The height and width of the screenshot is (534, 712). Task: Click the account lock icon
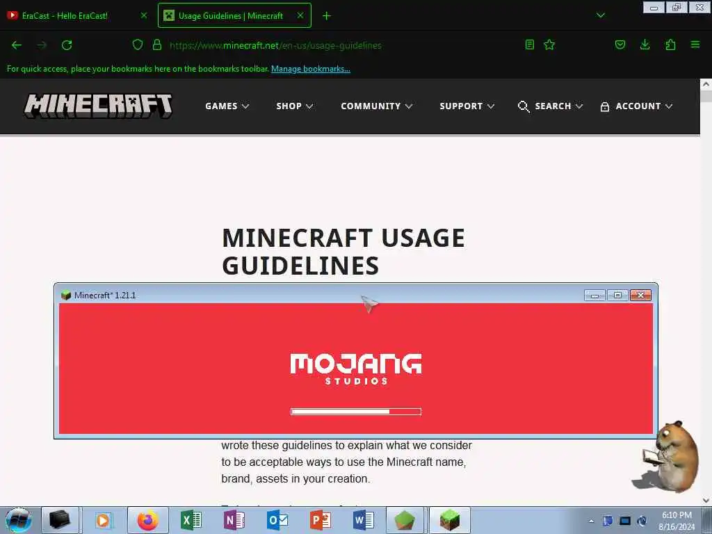605,106
